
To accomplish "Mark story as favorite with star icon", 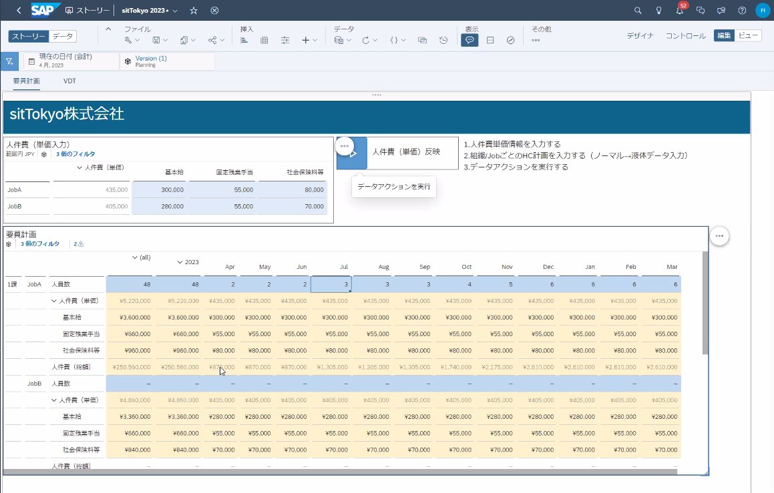I will tap(194, 11).
